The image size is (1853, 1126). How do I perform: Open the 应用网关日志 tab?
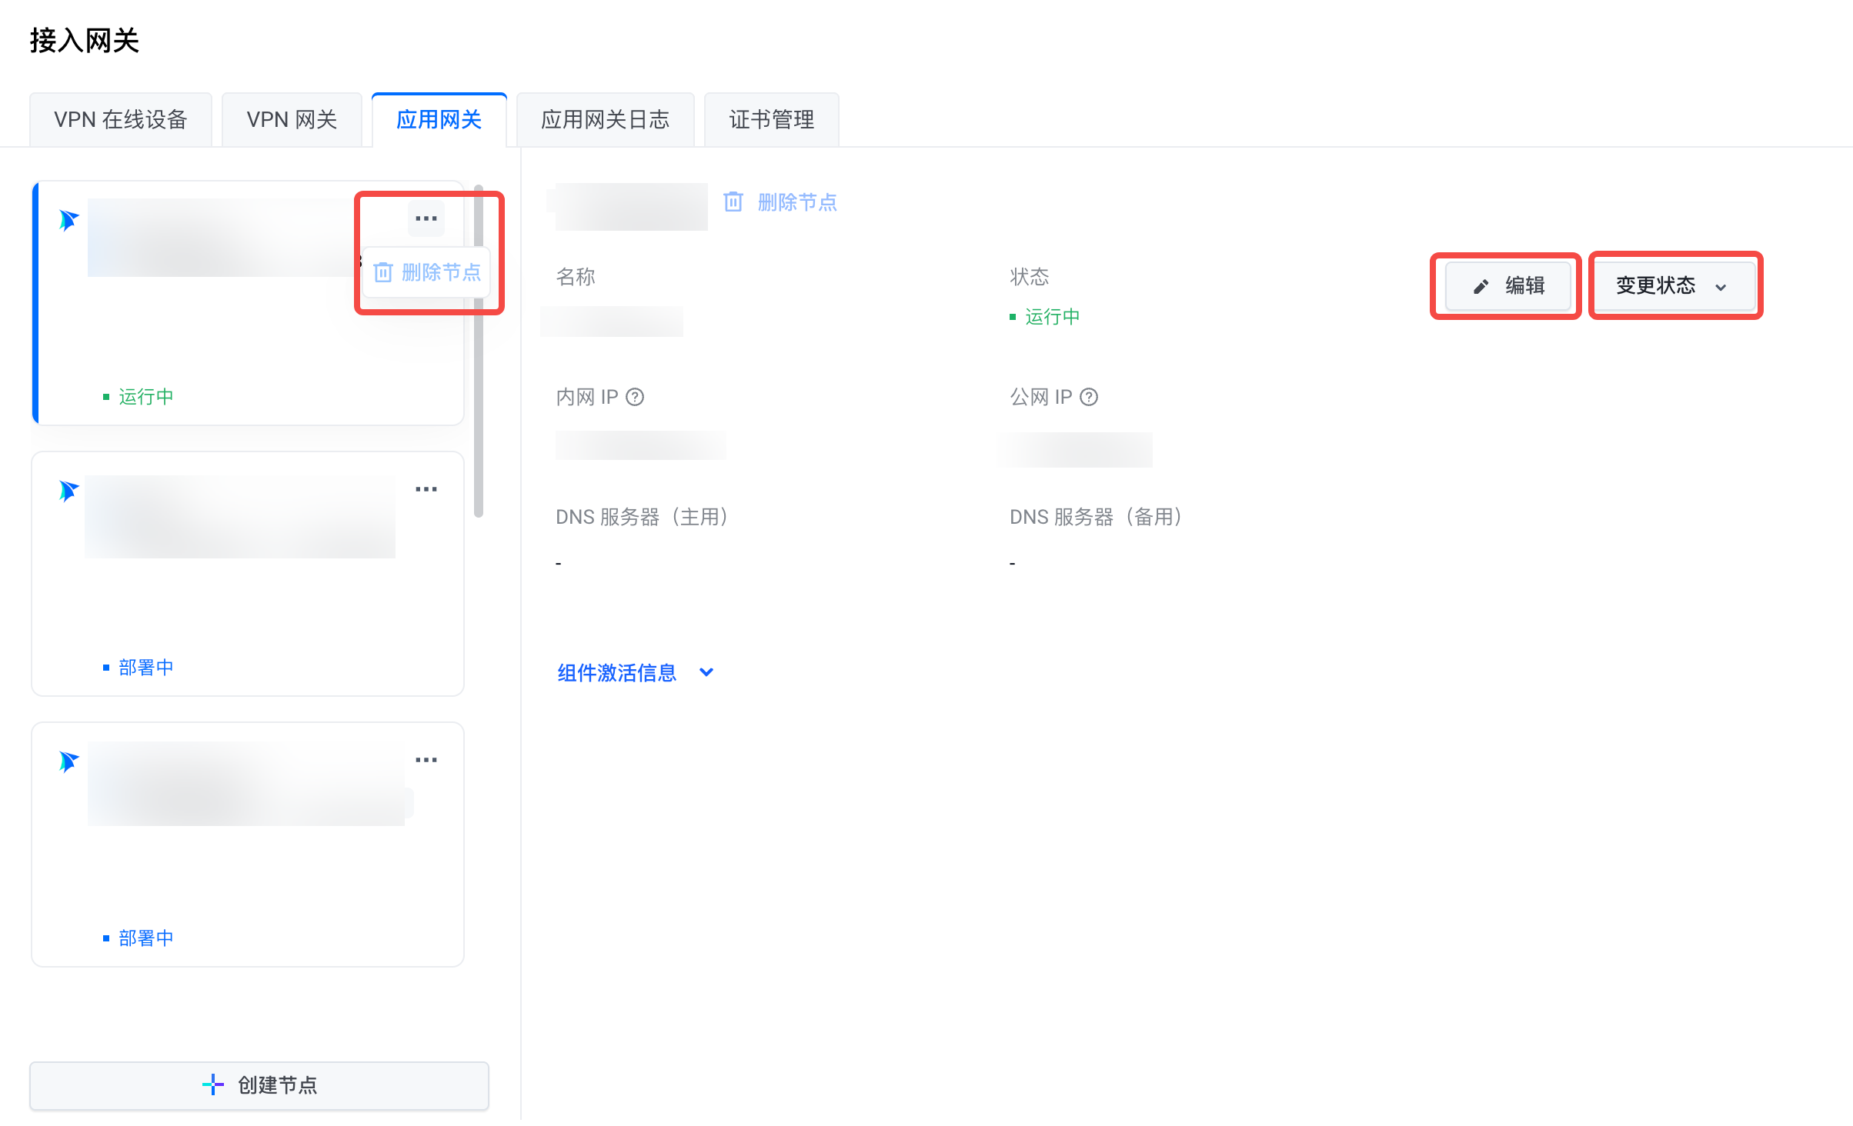coord(605,120)
